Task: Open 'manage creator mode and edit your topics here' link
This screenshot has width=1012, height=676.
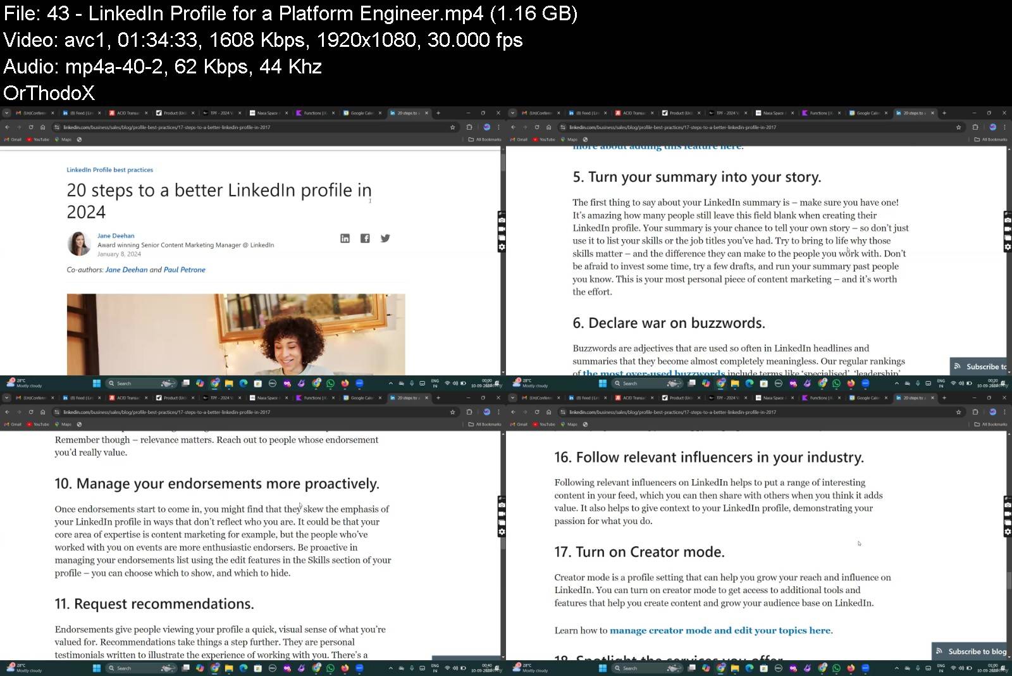Action: [x=720, y=630]
